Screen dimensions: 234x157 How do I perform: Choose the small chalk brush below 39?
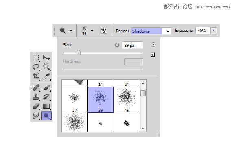[101, 122]
